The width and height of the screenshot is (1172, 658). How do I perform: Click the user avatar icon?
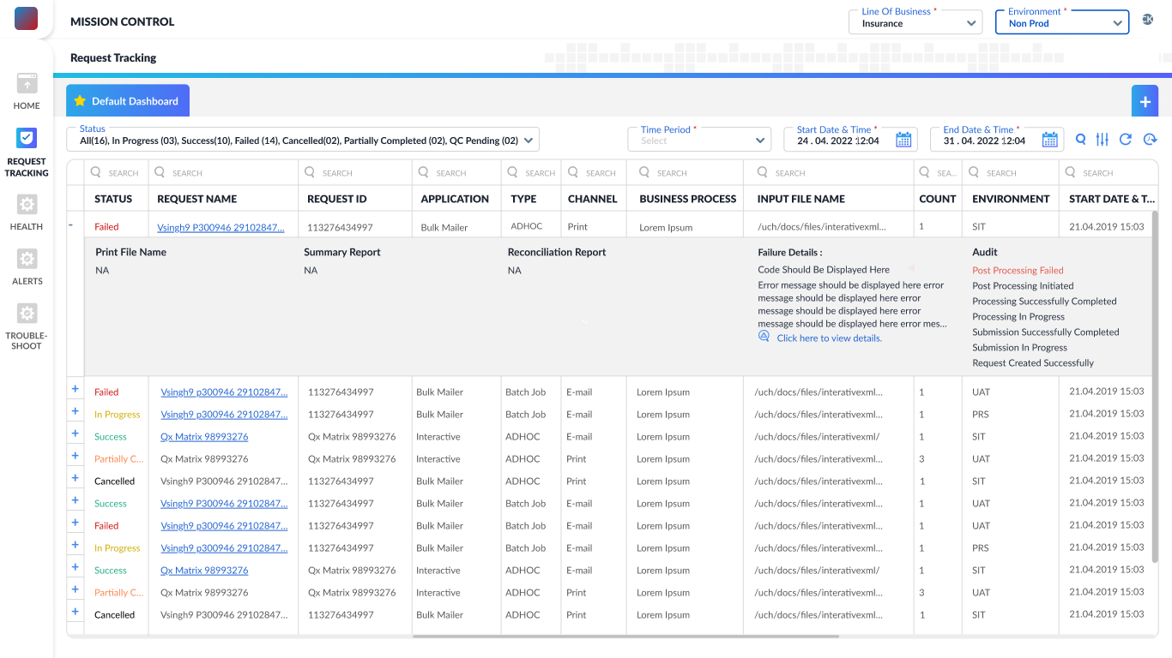point(1148,20)
